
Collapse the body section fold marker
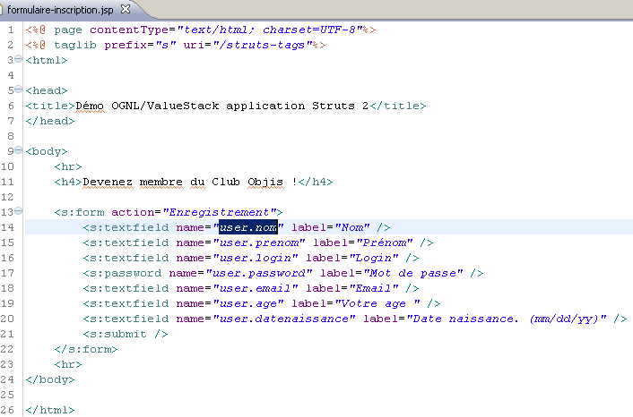coord(20,151)
